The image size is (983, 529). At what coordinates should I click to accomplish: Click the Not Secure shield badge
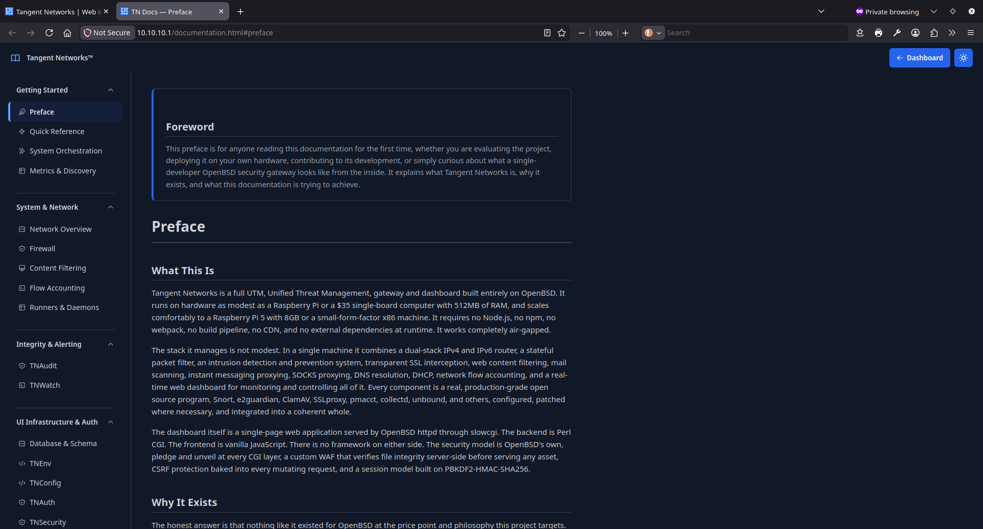point(107,32)
